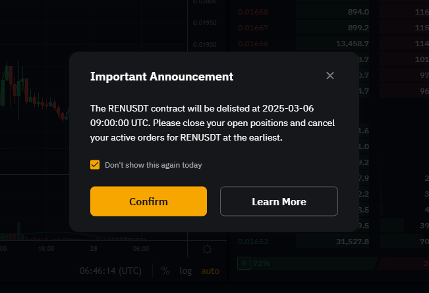Close the Important Announcement dialog
Image resolution: width=429 pixels, height=293 pixels.
click(x=330, y=76)
